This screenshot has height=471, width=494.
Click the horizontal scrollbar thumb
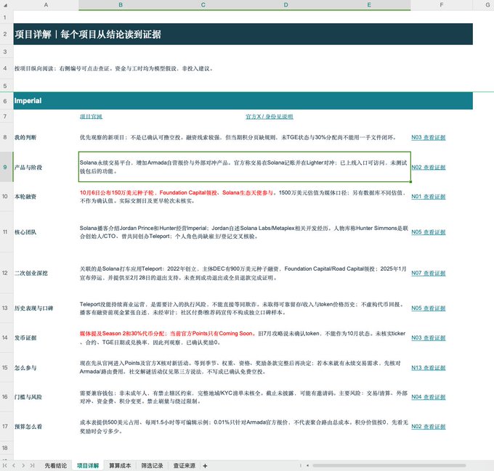tap(389, 466)
